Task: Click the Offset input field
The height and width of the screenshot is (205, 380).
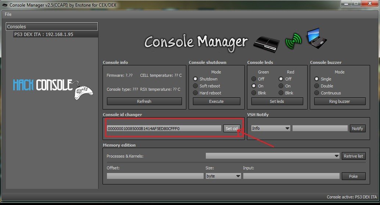Action: point(155,176)
